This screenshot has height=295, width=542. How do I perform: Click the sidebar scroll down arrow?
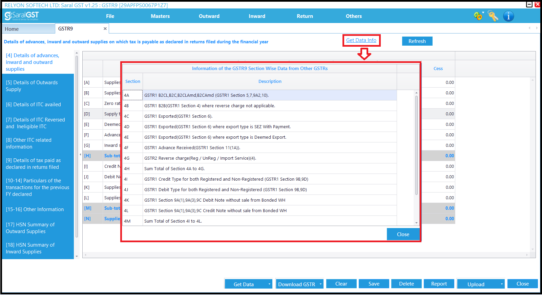pos(77,256)
